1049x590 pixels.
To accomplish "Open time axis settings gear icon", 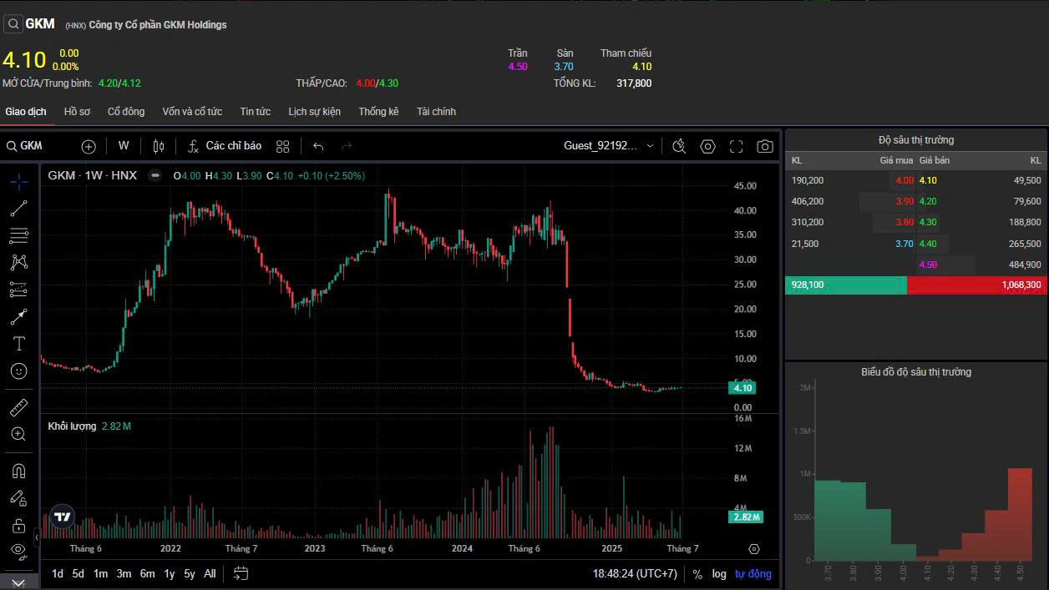I will [x=754, y=549].
